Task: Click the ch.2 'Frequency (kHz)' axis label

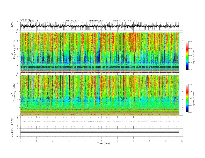Action: 14,92
